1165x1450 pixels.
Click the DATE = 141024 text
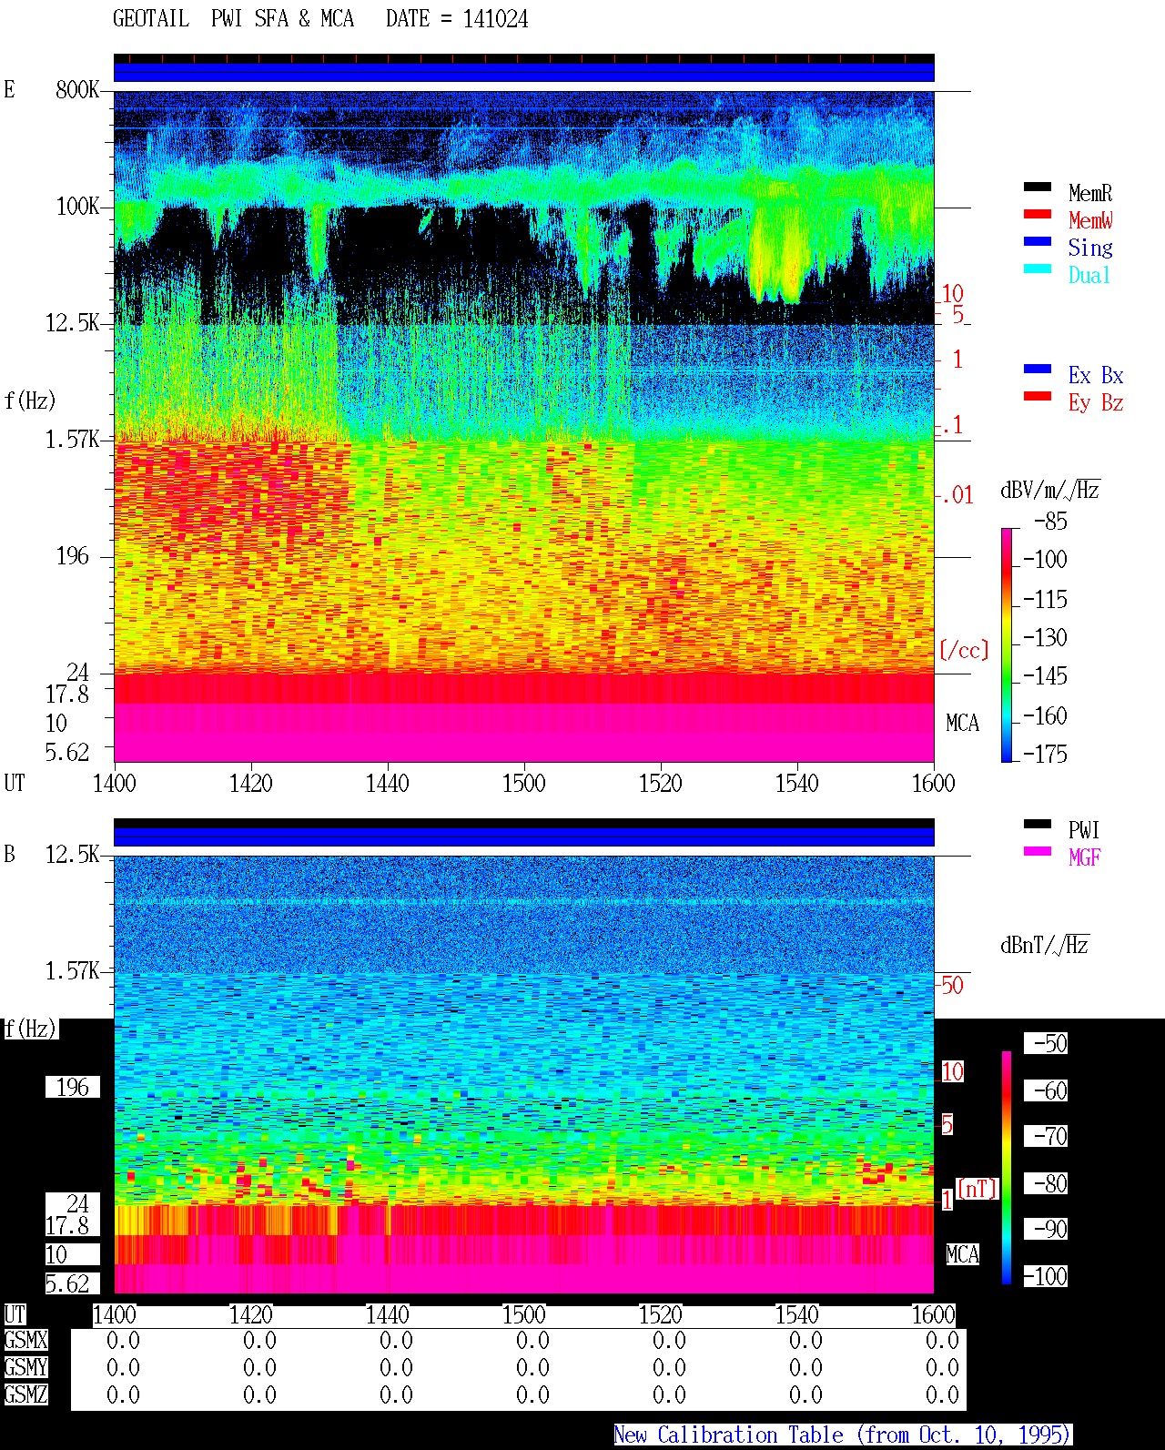point(457,19)
